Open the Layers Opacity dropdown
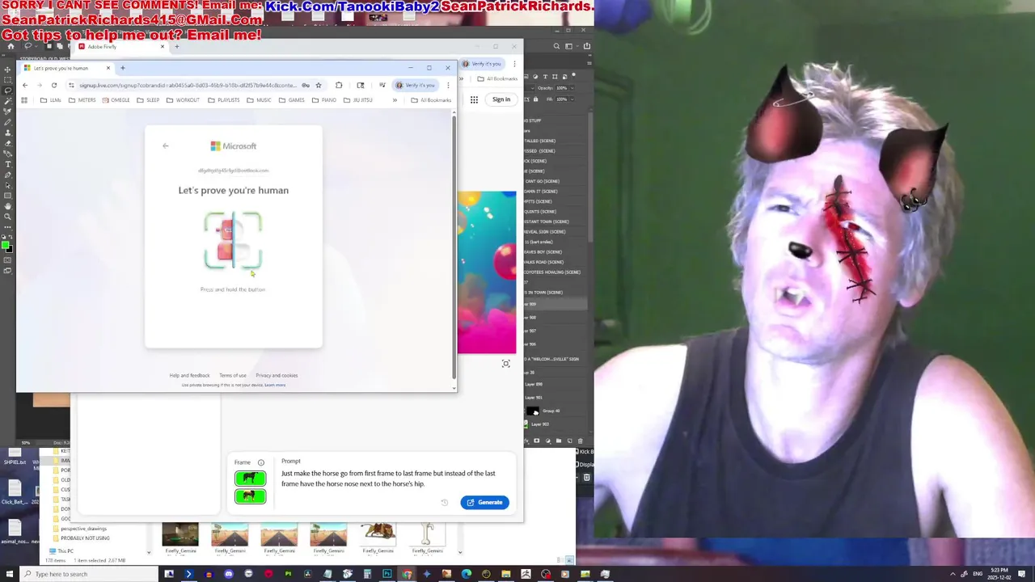Viewport: 1035px width, 582px height. coord(572,88)
